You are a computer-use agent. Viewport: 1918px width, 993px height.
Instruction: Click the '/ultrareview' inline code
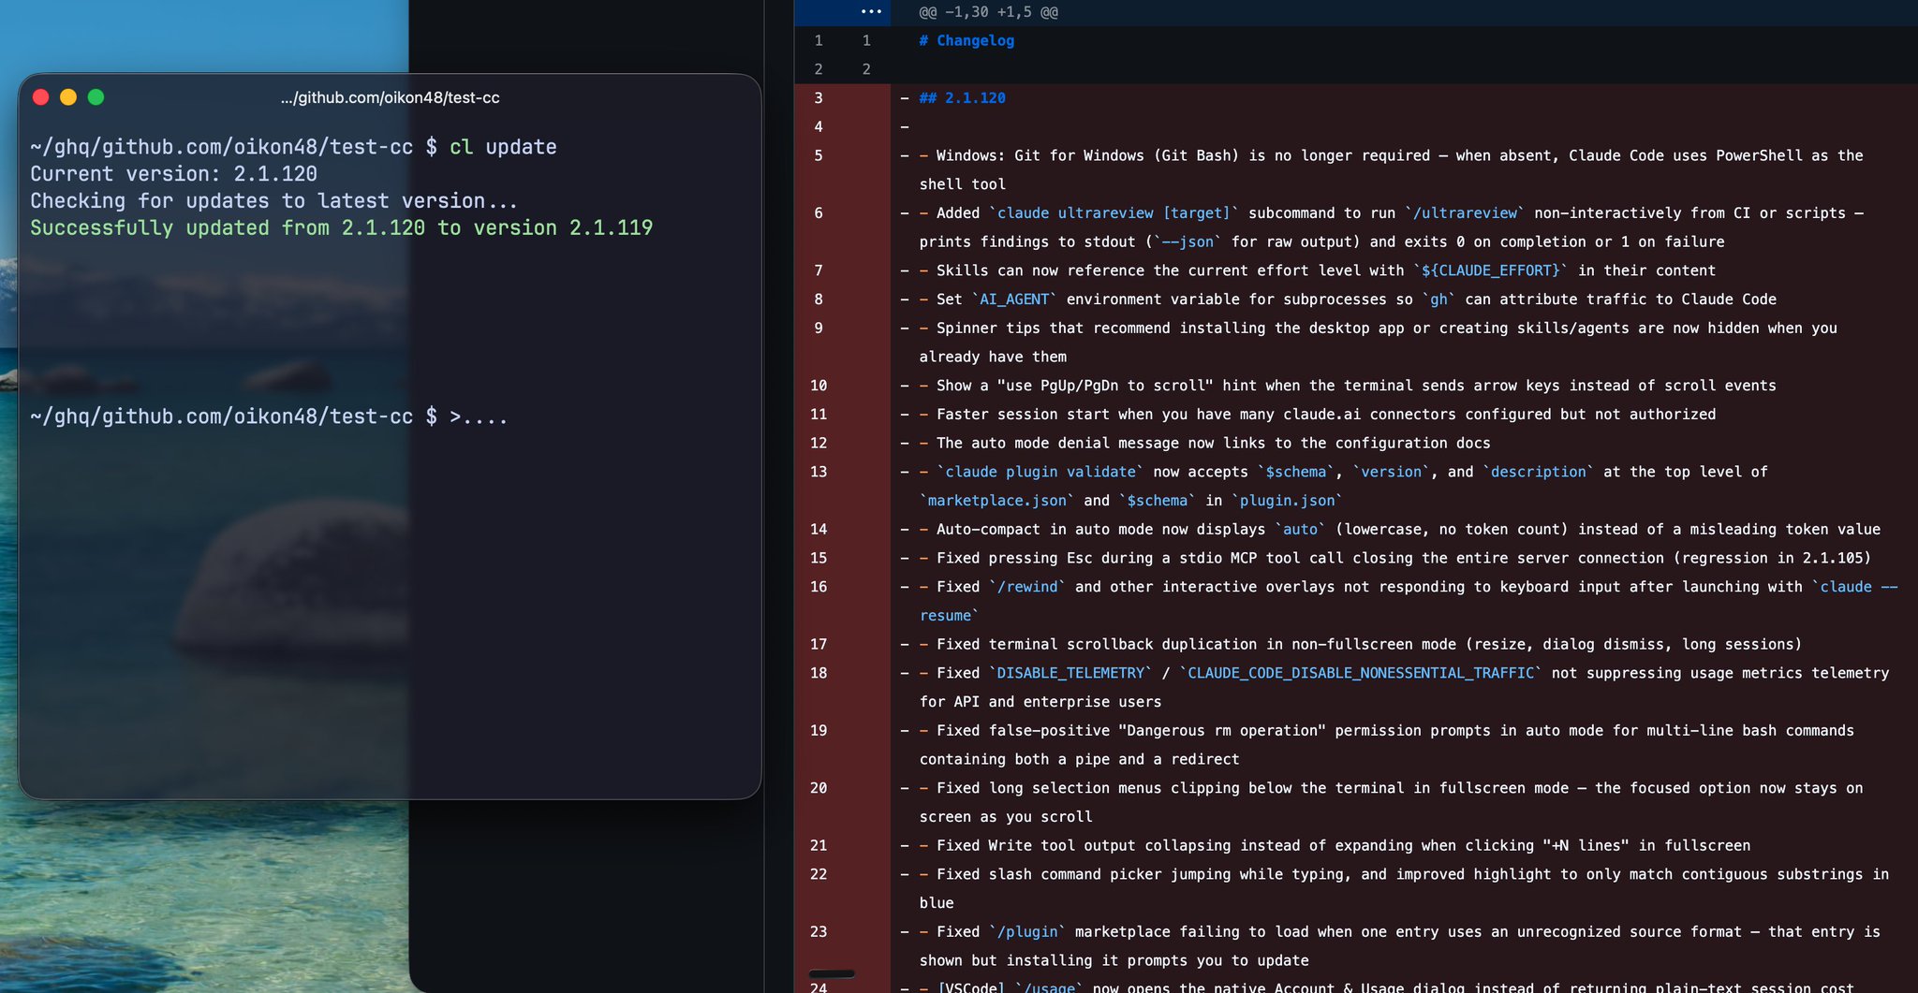pyautogui.click(x=1465, y=213)
